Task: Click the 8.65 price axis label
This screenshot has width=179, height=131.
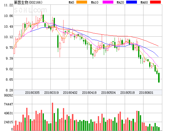Action: coord(9,79)
